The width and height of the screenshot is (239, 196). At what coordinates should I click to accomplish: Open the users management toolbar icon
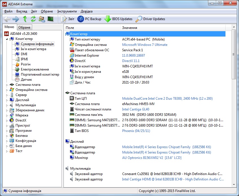[42, 19]
